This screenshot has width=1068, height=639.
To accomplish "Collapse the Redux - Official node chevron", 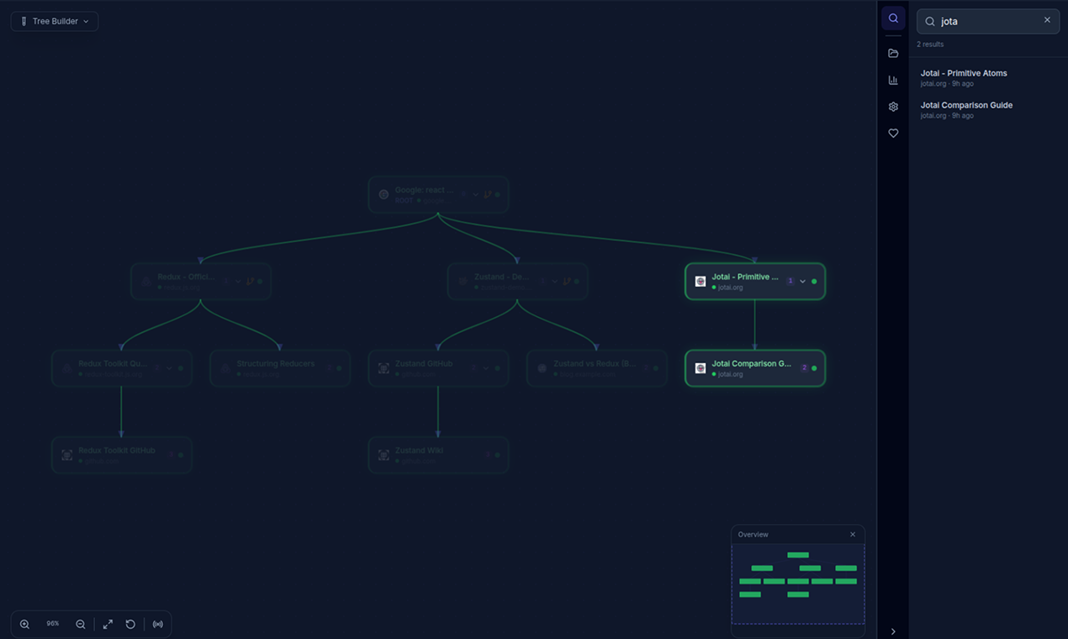I will coord(238,282).
